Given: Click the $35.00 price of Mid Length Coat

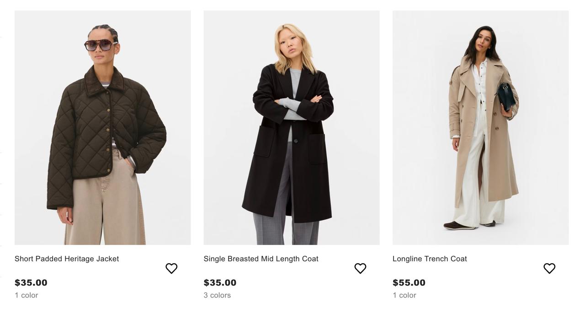Looking at the screenshot, I should (x=220, y=283).
